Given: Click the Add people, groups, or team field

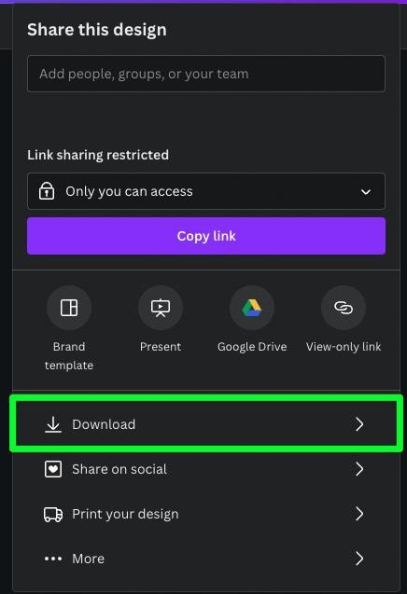Looking at the screenshot, I should pyautogui.click(x=206, y=74).
